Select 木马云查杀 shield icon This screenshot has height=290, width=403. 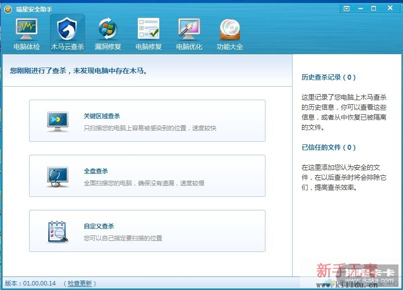point(67,29)
